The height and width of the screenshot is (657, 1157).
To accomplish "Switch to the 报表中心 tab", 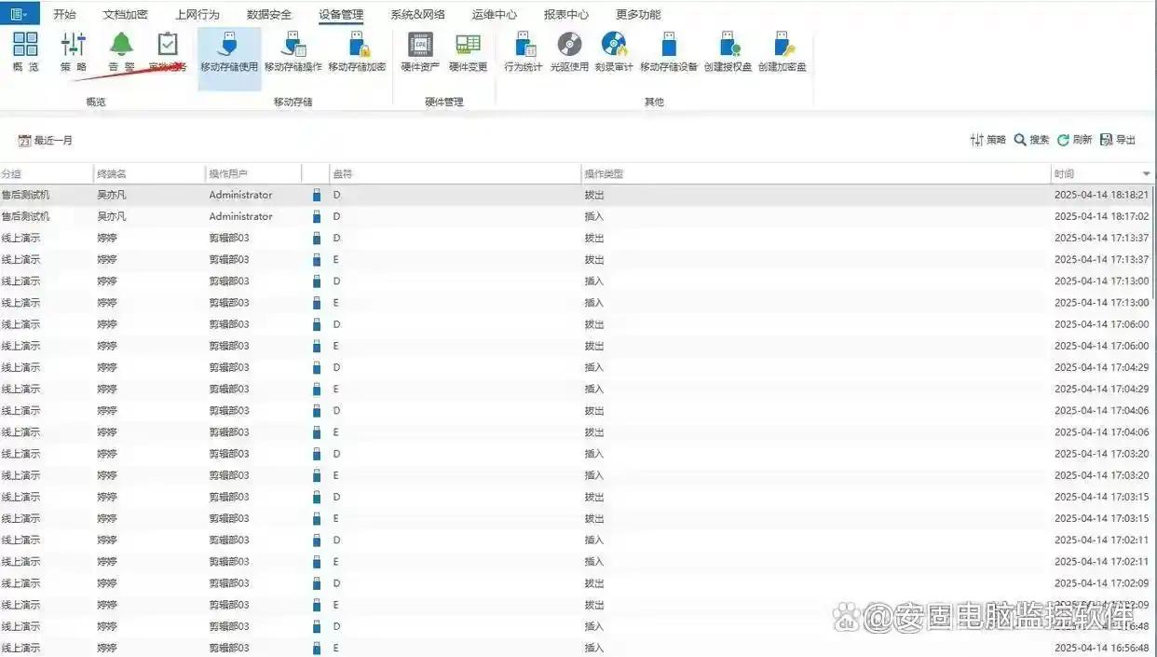I will point(565,15).
